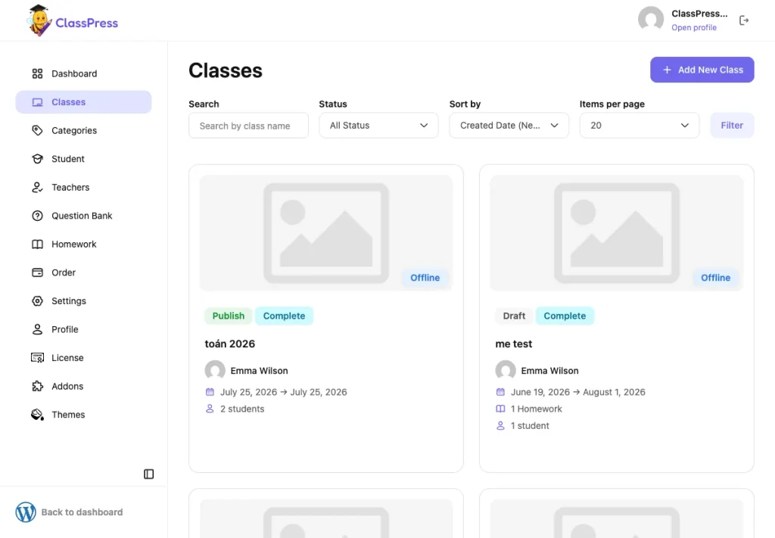Open Themes in the sidebar menu
The image size is (775, 538).
point(83,415)
